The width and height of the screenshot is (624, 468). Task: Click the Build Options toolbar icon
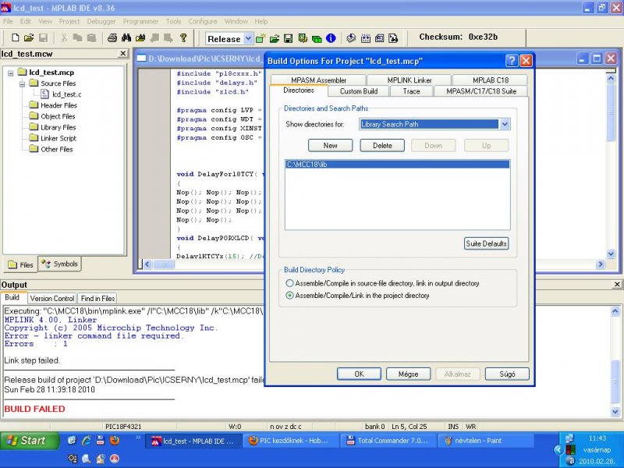click(303, 38)
